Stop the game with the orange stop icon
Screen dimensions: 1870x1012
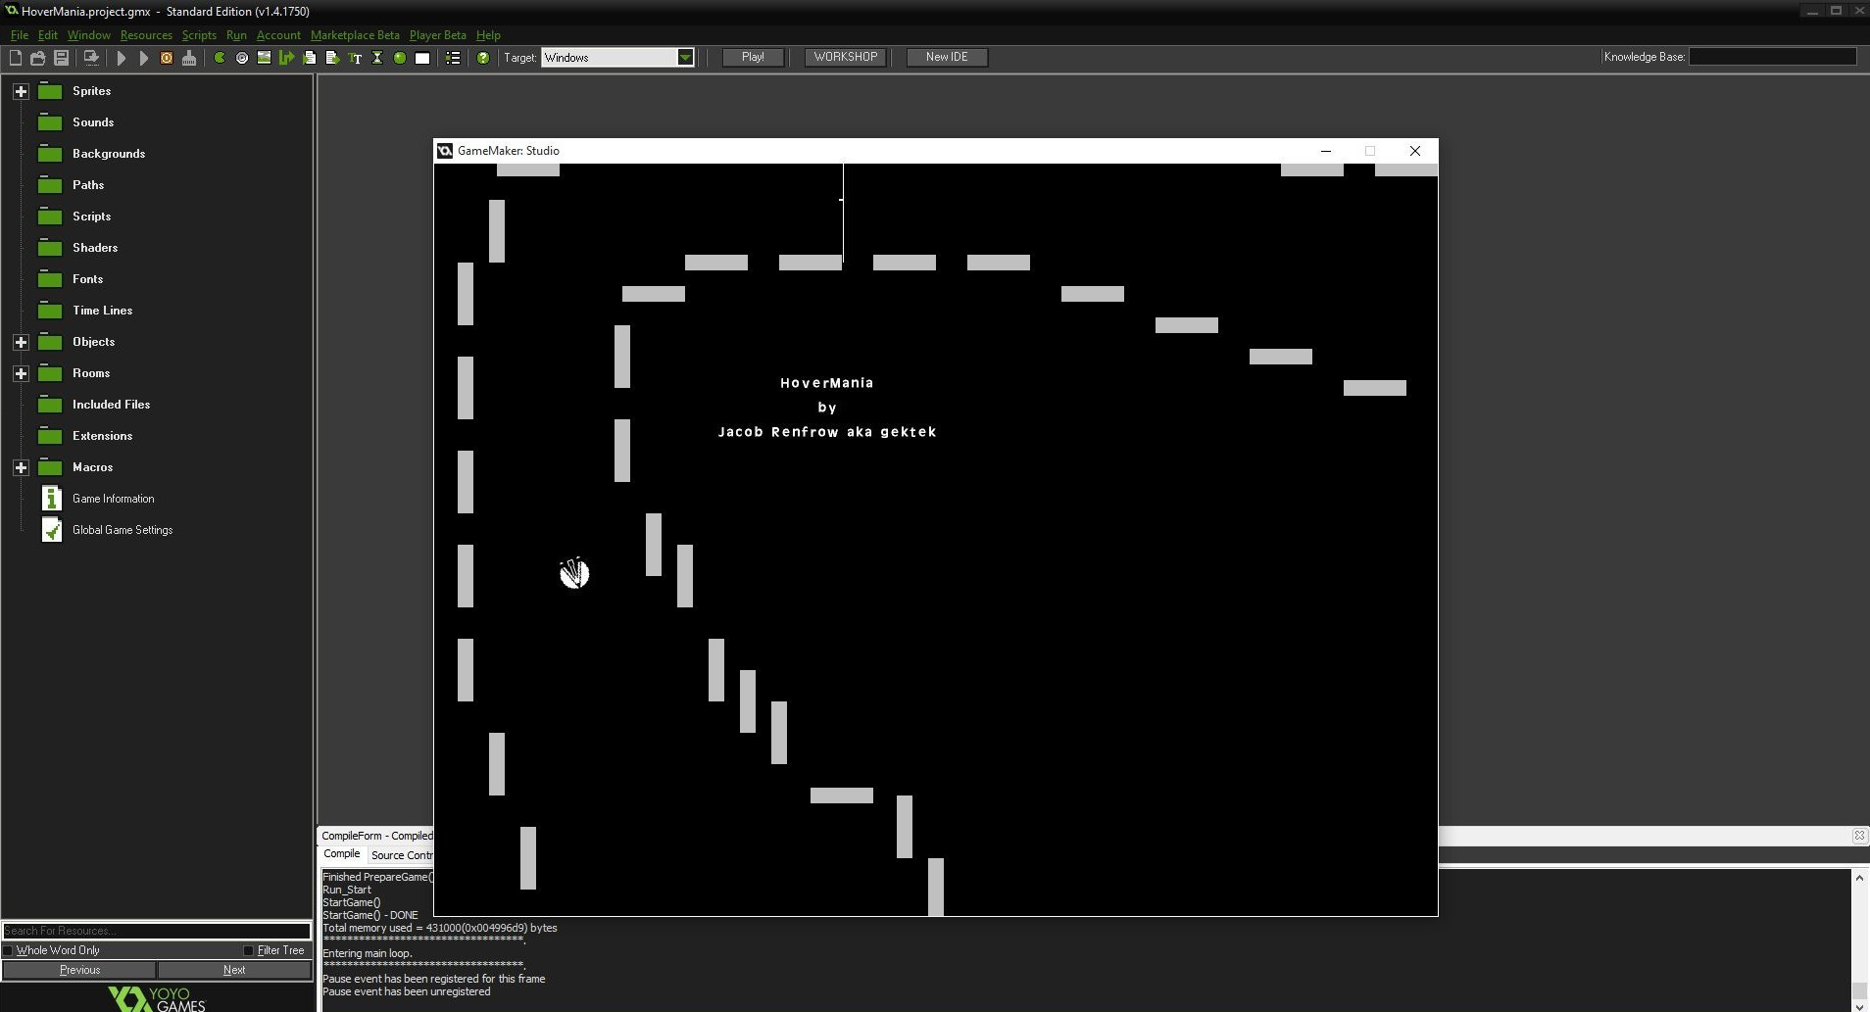tap(167, 58)
